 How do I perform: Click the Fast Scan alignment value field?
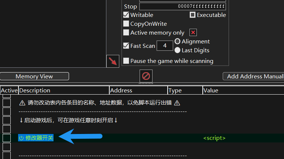pos(165,46)
